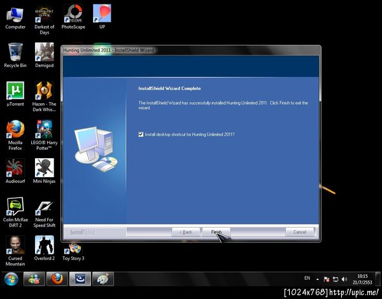The image size is (382, 299).
Task: Open the Darkest of Days shortcut
Action: [45, 20]
